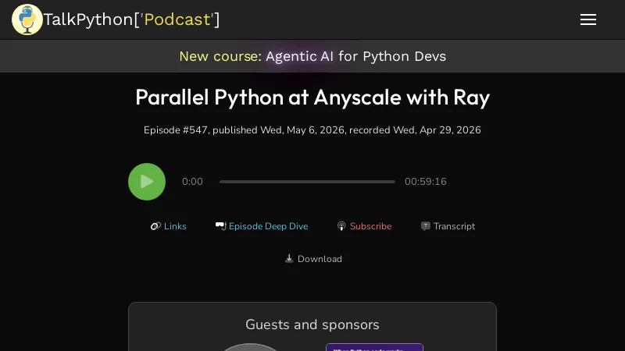Click the guest avatar under Guests and sponsors
This screenshot has width=625, height=351.
pos(250,347)
